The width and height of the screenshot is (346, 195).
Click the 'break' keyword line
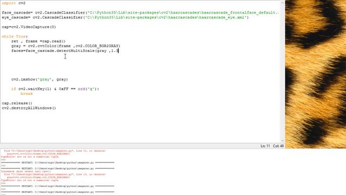26,94
